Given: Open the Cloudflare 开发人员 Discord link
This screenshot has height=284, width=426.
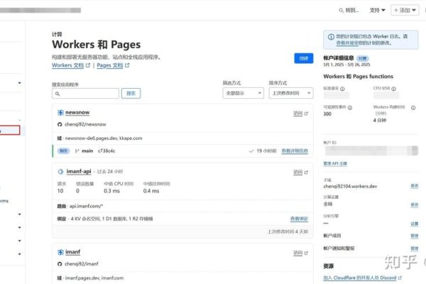Looking at the screenshot, I should point(360,278).
